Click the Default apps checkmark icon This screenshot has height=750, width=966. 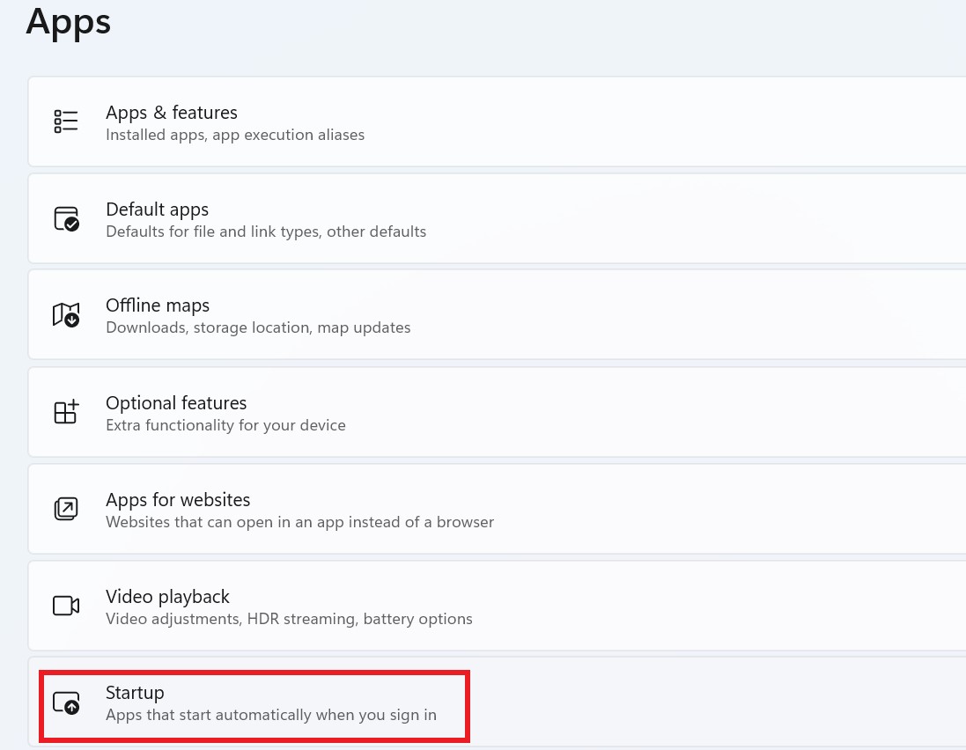point(66,218)
